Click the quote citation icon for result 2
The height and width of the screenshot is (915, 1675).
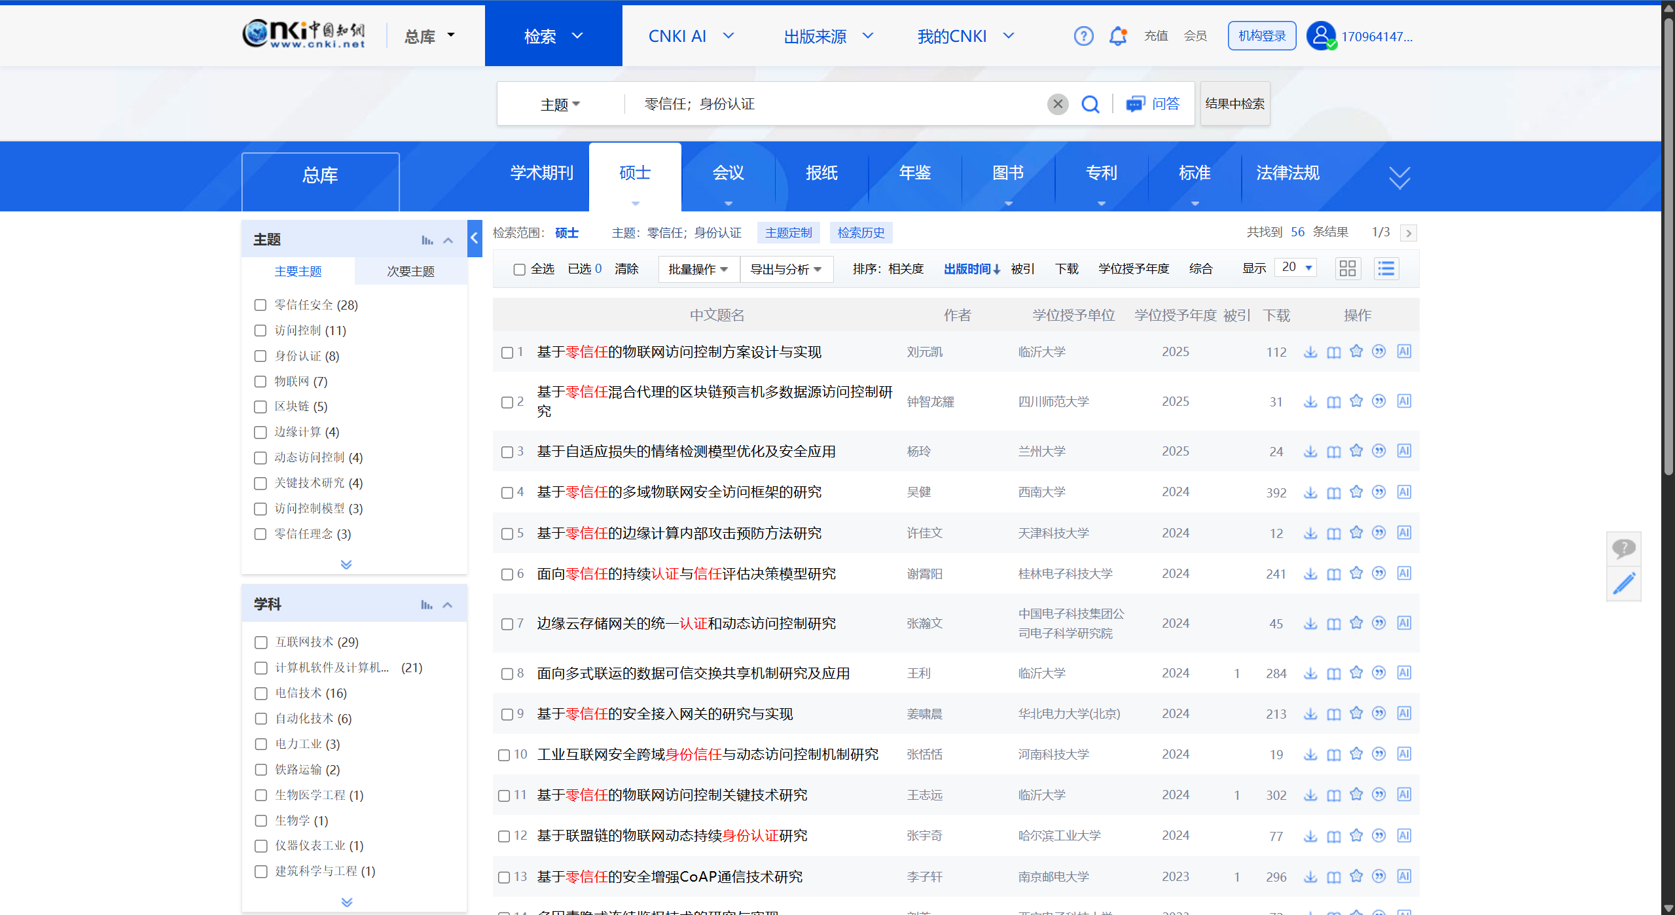(x=1379, y=401)
